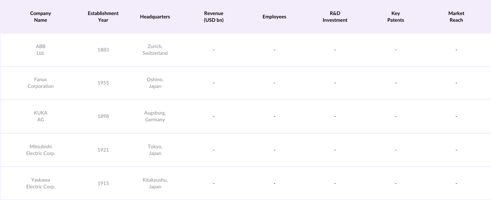Click the Augsburg, Germany headquarters cell
The image size is (491, 200).
pyautogui.click(x=155, y=116)
